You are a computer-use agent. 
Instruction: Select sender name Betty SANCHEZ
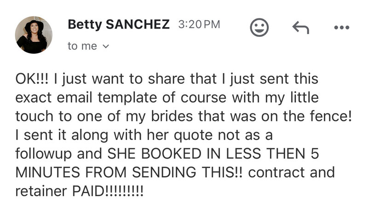(x=119, y=24)
